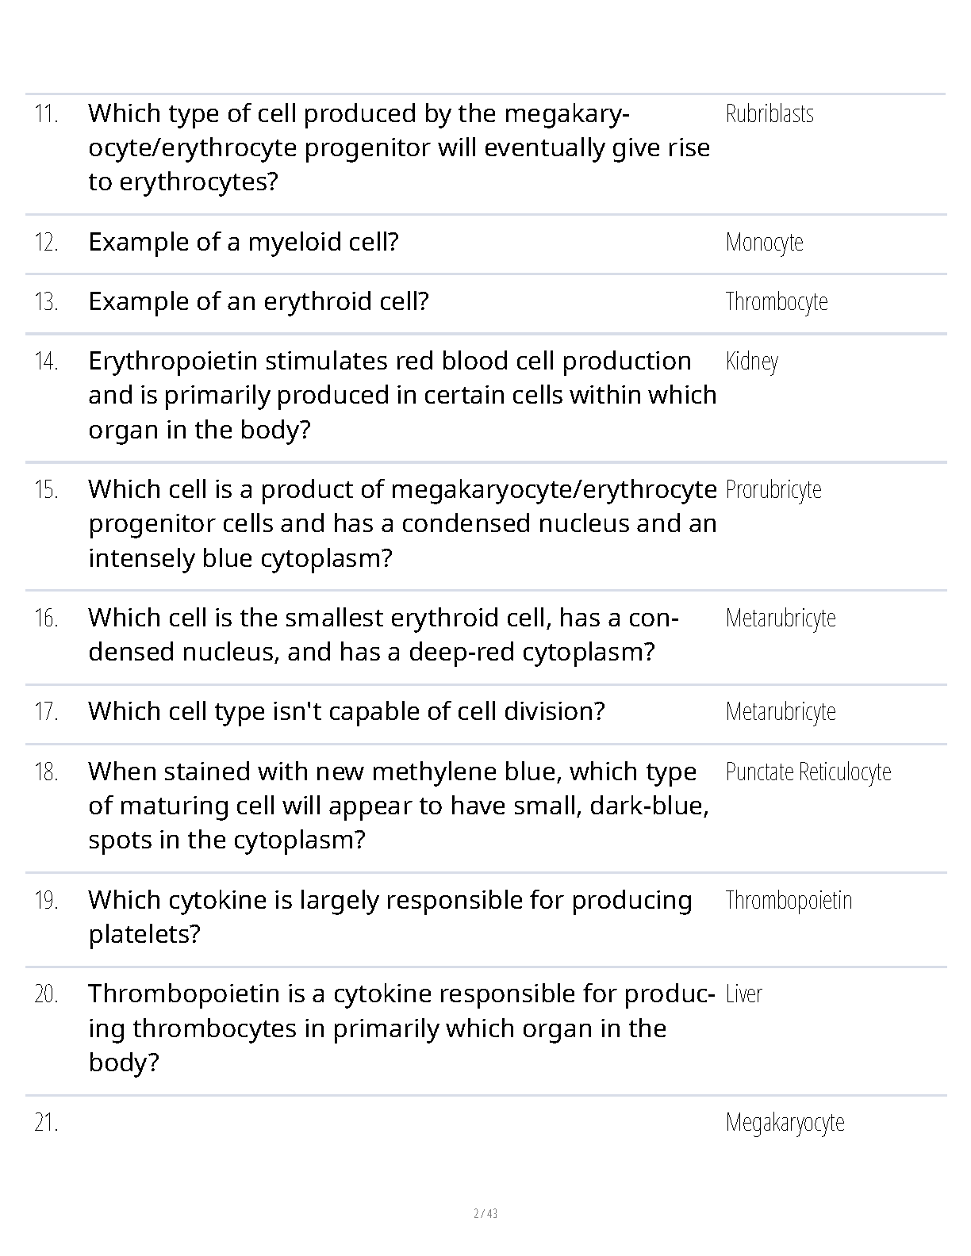Select the "Monocyte" answer text

pyautogui.click(x=764, y=243)
